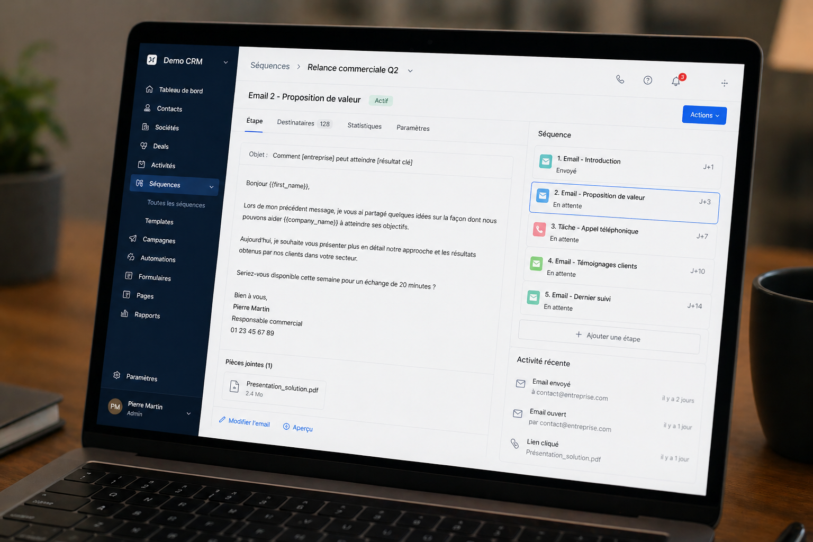Click the Email ouvert activity entry
The width and height of the screenshot is (813, 542).
point(603,420)
